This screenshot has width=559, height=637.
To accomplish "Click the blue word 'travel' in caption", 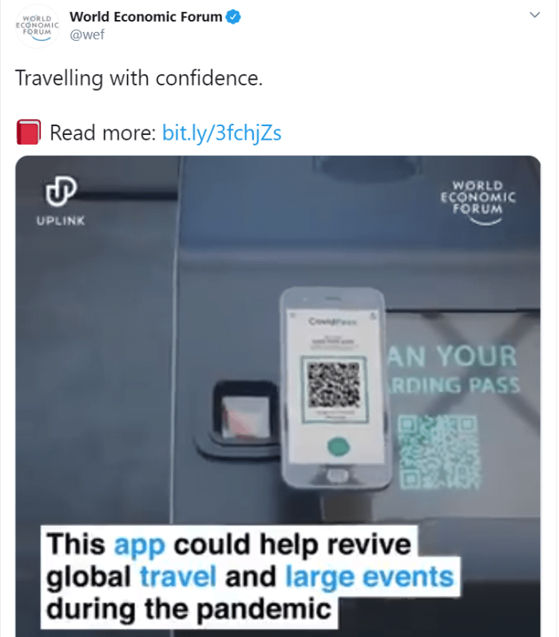I will (x=178, y=576).
